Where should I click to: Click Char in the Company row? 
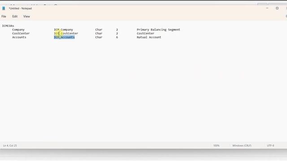point(99,30)
